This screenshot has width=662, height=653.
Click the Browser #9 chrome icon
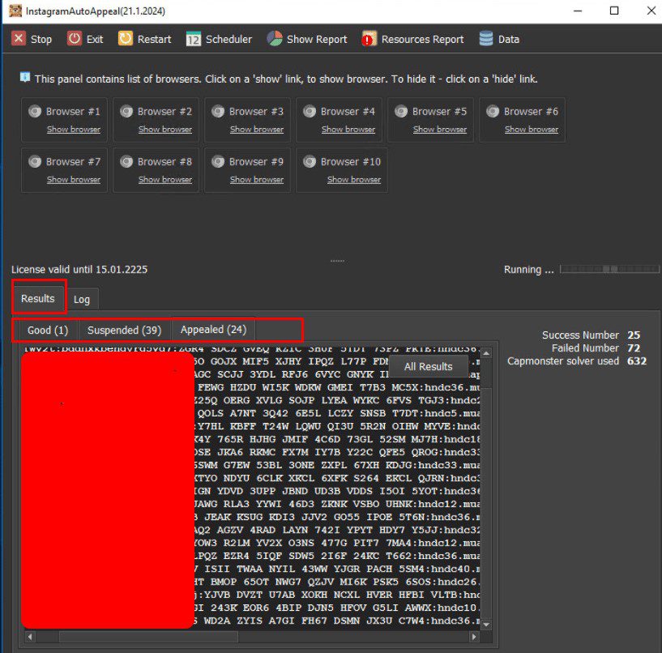pyautogui.click(x=218, y=161)
